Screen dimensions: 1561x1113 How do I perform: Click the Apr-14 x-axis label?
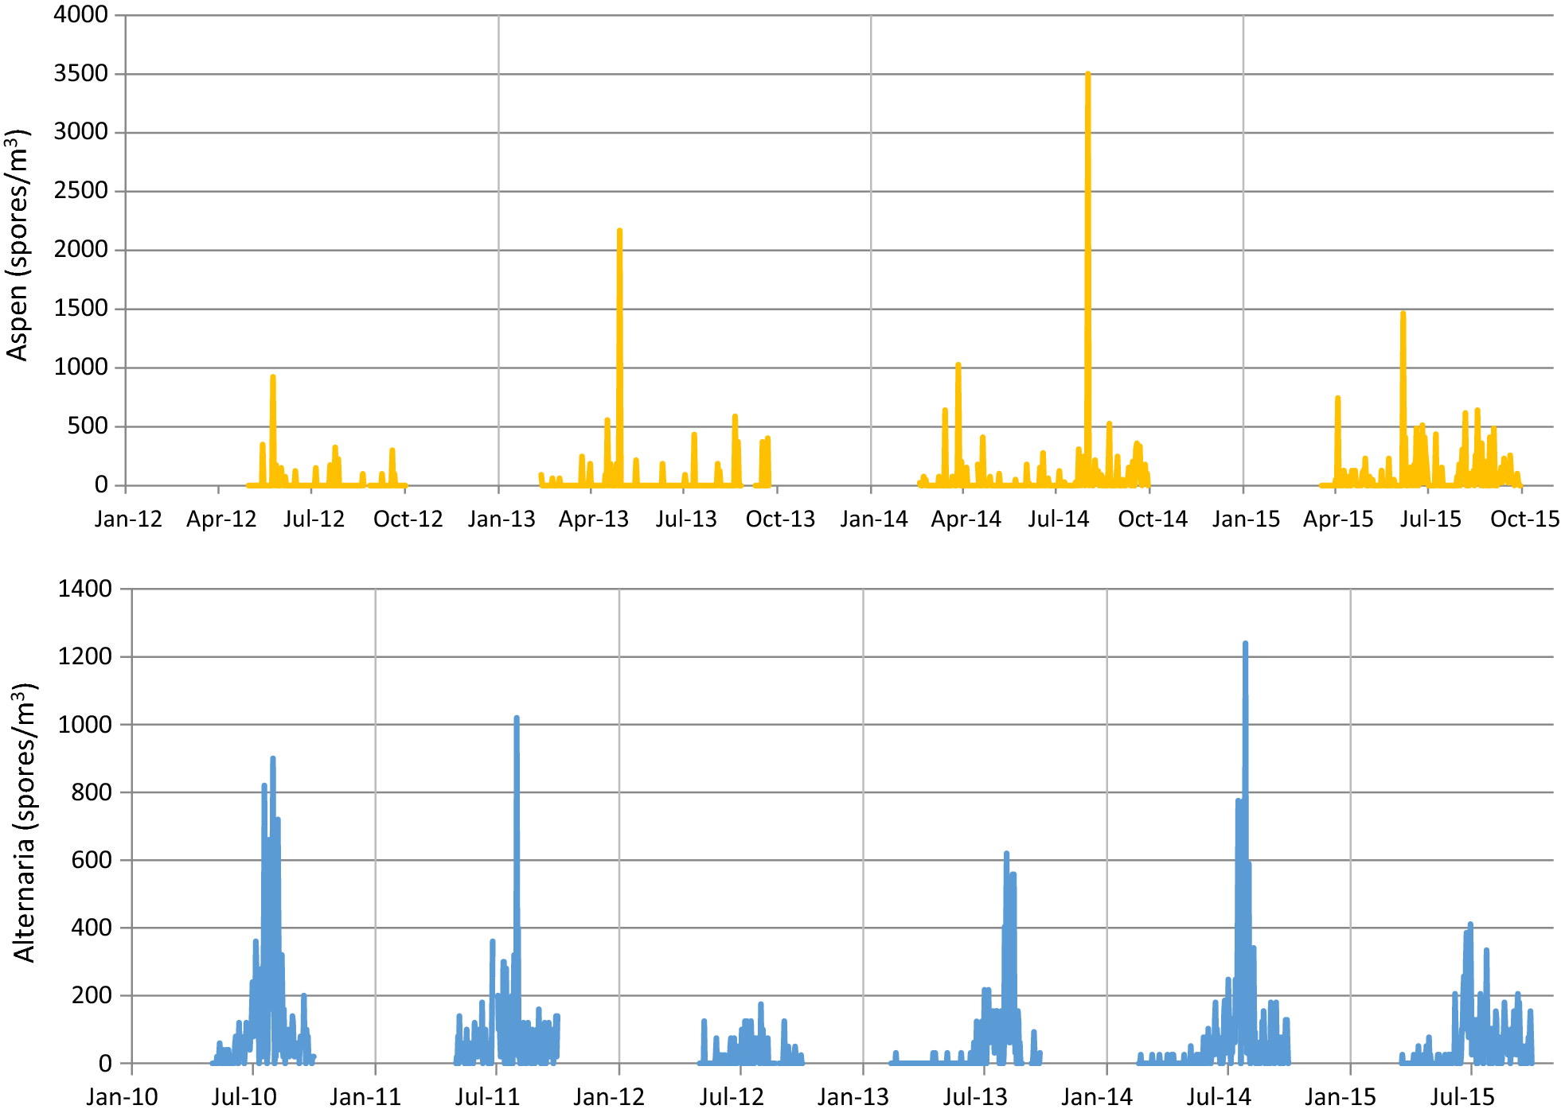(966, 520)
